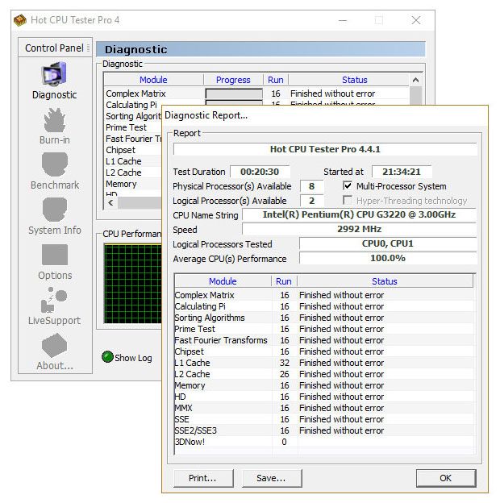Viewport: 500px width, 503px height.
Task: Click the left horizontal scroll arrow
Action: (110, 203)
